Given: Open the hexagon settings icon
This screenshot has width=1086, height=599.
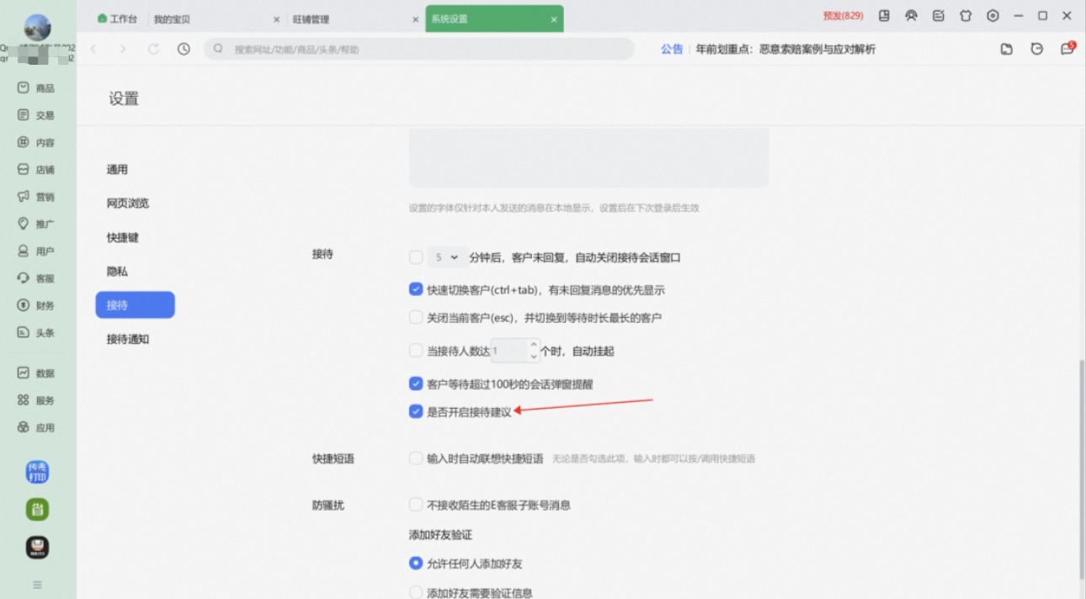Looking at the screenshot, I should pos(993,16).
